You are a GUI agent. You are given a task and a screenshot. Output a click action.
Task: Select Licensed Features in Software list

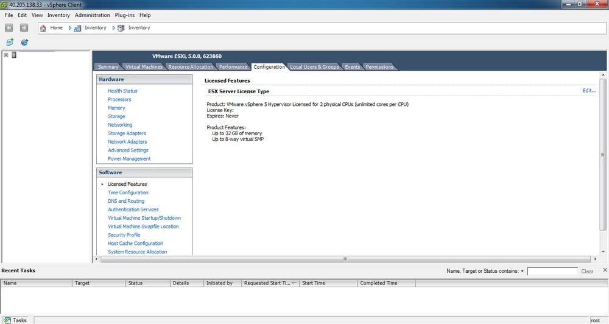tap(127, 184)
